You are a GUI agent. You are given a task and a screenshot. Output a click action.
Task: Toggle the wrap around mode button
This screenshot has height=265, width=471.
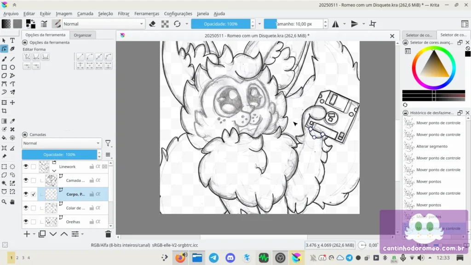click(373, 24)
